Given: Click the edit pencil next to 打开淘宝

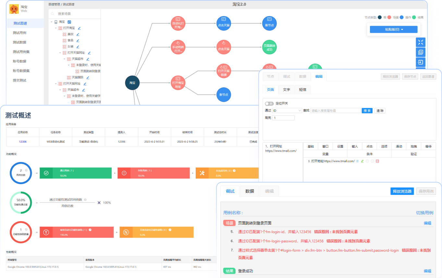Looking at the screenshot, I should 79,28.
